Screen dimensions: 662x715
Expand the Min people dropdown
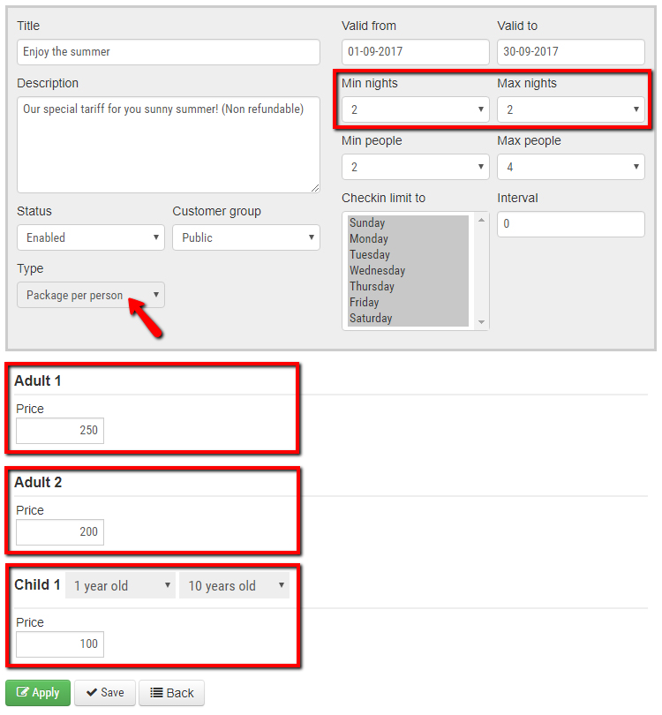415,167
